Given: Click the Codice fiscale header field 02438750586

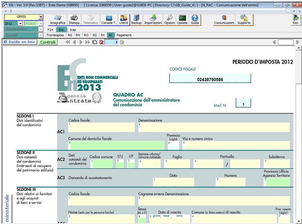Looking at the screenshot, I should (210, 79).
